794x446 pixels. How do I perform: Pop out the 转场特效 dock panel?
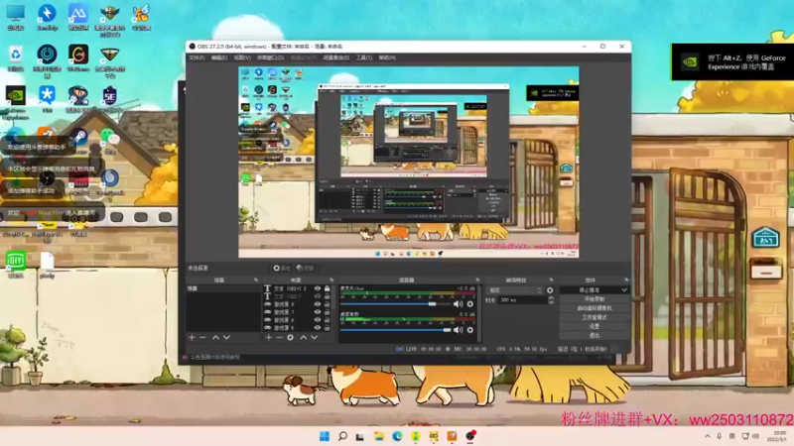click(552, 279)
